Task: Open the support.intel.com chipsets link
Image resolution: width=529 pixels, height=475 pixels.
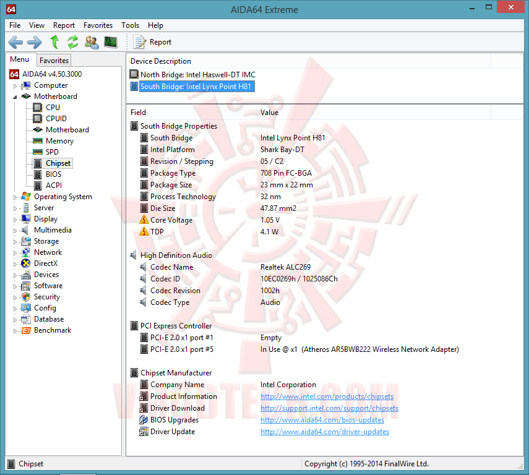Action: [x=329, y=408]
